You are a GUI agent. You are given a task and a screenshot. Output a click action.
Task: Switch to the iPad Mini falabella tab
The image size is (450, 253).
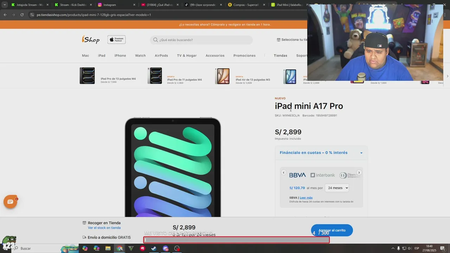[288, 5]
